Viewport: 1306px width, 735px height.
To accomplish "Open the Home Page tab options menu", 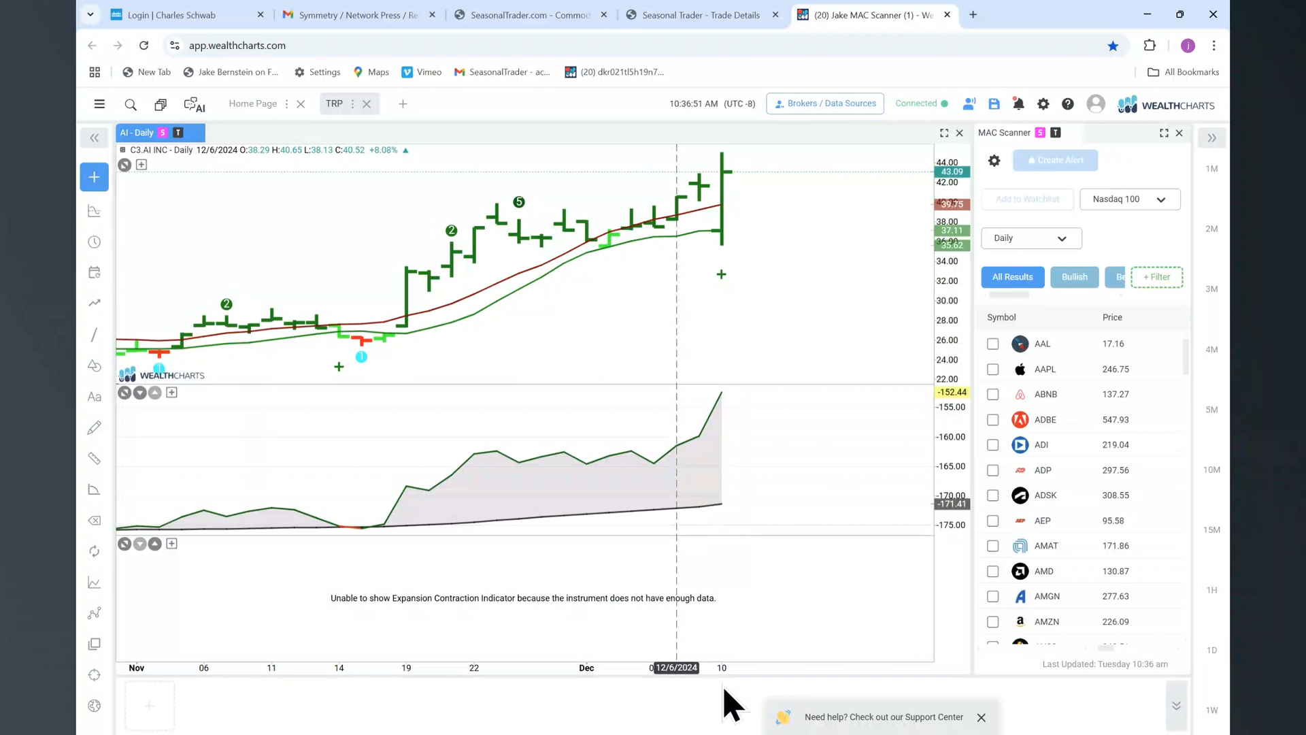I will coord(286,104).
